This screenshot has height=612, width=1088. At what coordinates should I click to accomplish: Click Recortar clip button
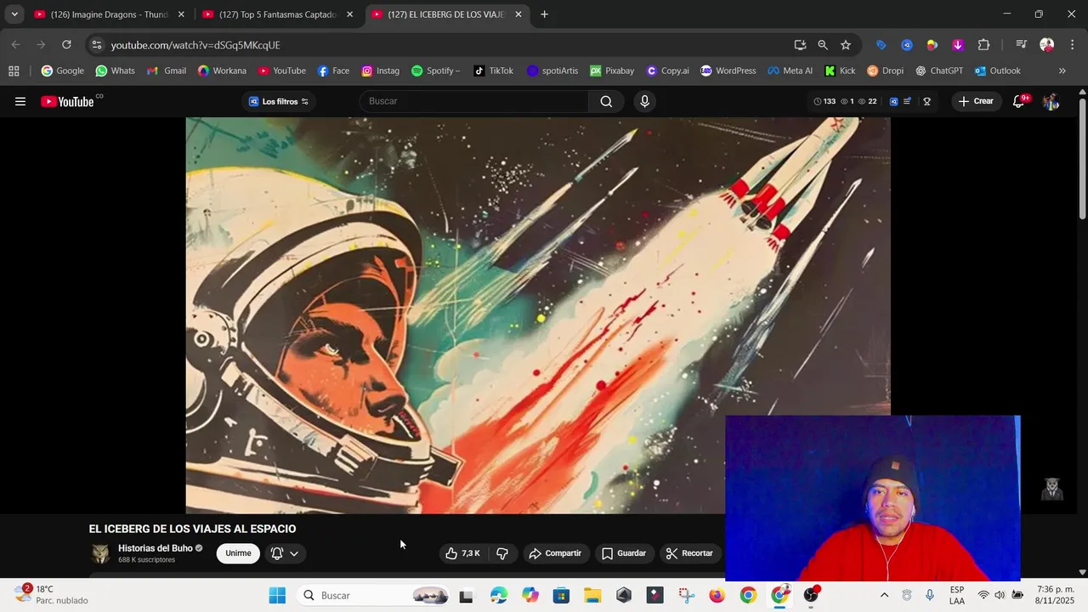click(x=690, y=553)
